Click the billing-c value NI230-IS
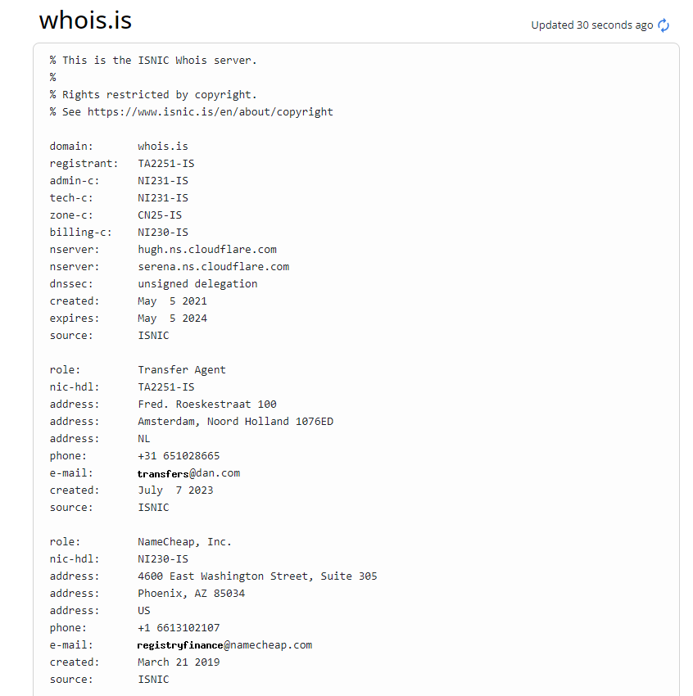The height and width of the screenshot is (696, 693). (163, 233)
